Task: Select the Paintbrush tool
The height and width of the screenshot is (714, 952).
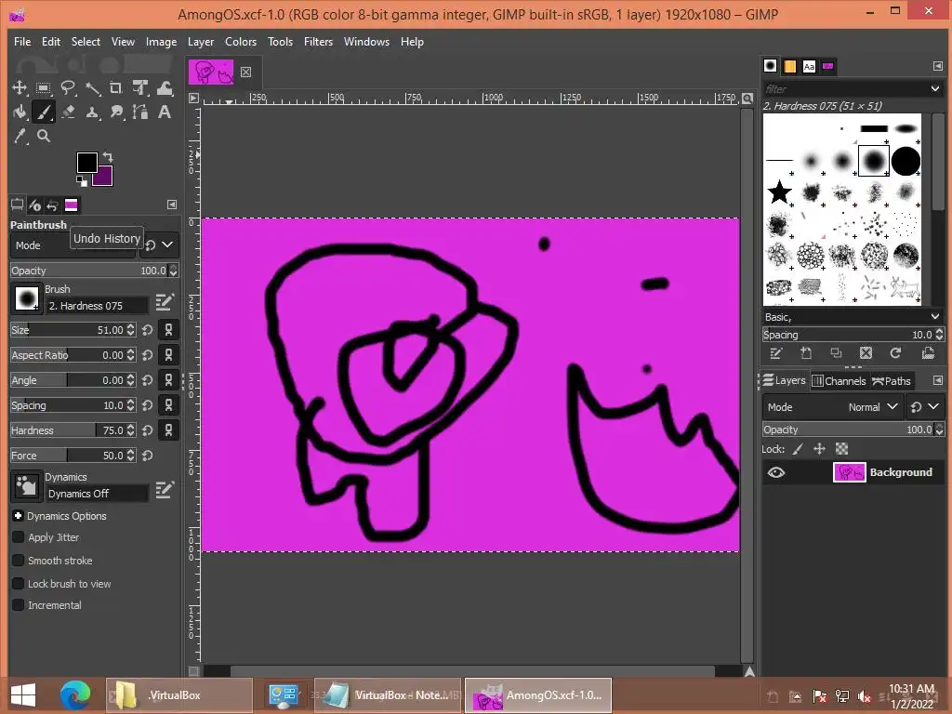Action: (44, 112)
